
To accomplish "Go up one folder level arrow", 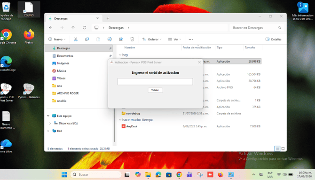I will click(x=73, y=28).
